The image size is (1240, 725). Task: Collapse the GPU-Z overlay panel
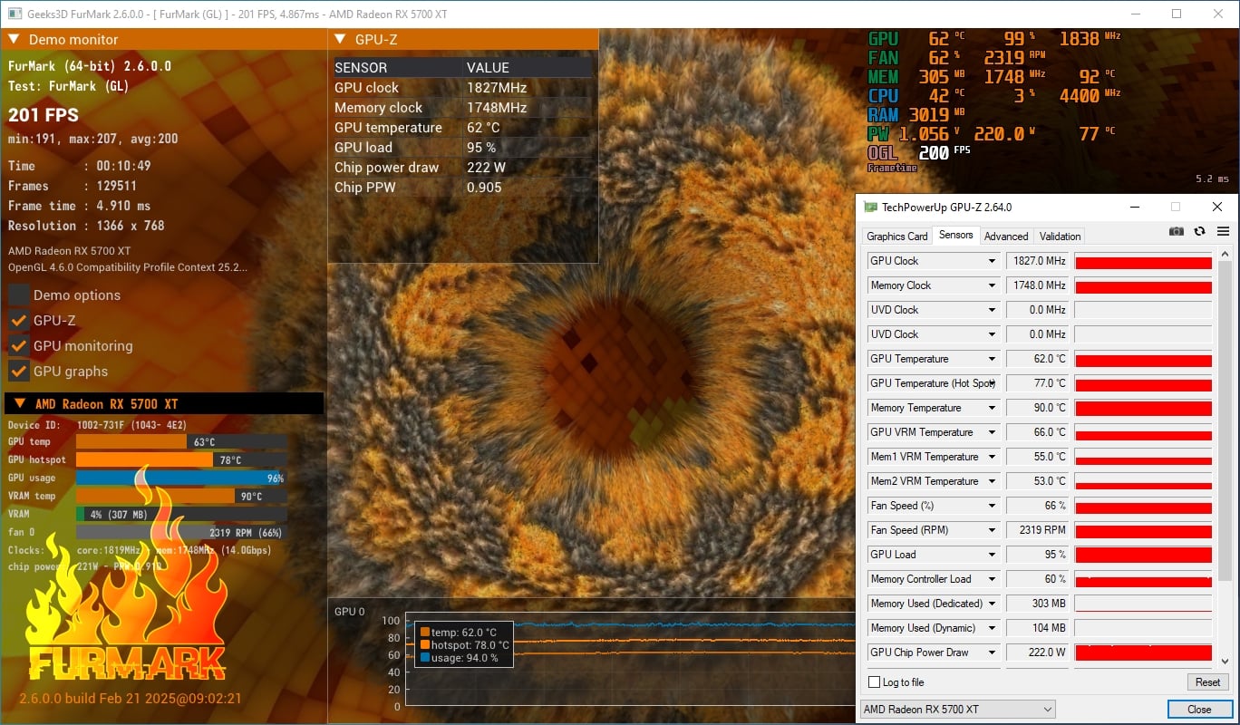(340, 39)
